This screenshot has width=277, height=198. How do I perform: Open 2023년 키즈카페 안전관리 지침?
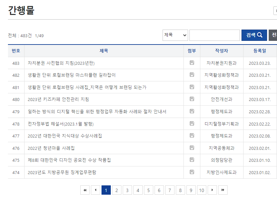[58, 99]
